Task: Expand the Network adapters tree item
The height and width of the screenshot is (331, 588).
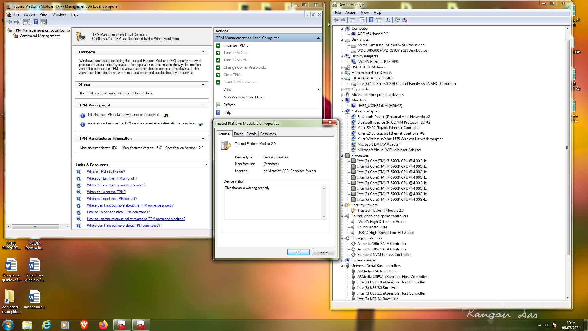Action: (365, 111)
